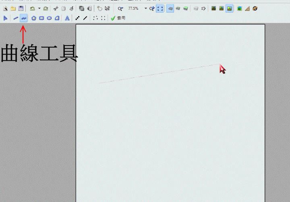290x202 pixels.
Task: Open a file with the folder icon
Action: pyautogui.click(x=13, y=8)
